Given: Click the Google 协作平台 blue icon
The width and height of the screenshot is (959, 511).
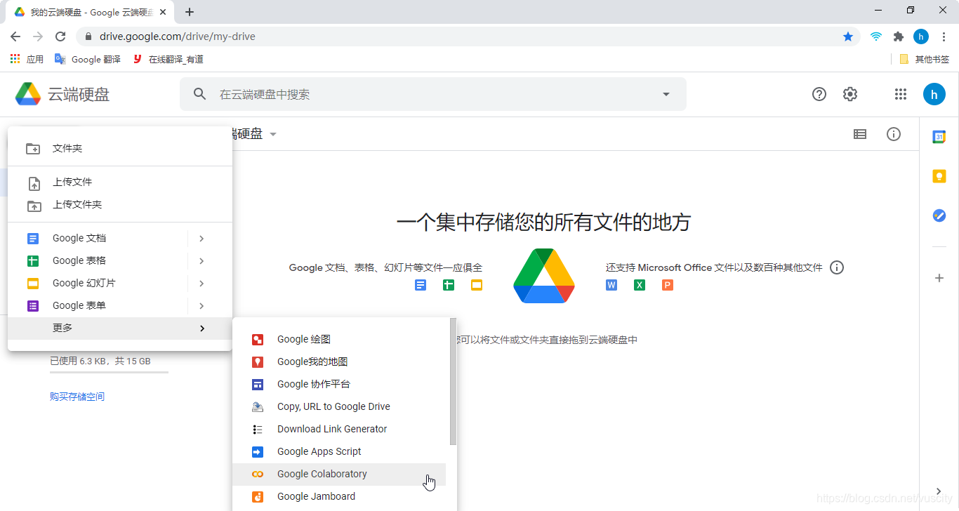Looking at the screenshot, I should (258, 385).
